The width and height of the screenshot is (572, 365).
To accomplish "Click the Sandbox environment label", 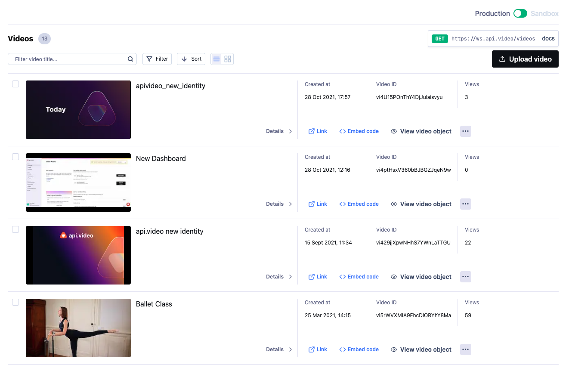I will tap(544, 13).
